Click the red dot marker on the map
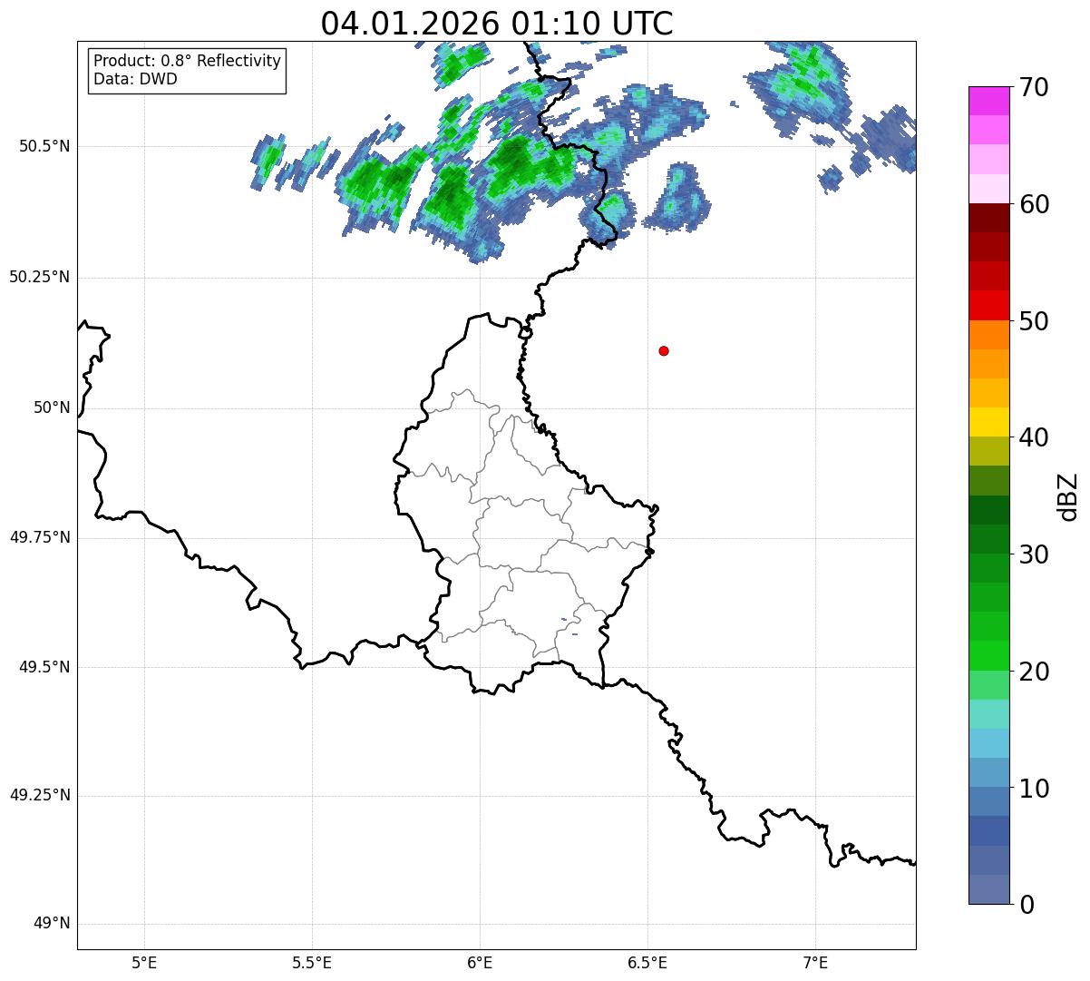 tap(664, 350)
